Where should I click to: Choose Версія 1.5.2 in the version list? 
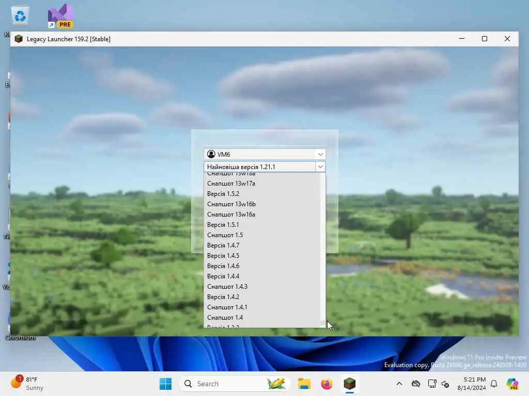[x=262, y=194]
